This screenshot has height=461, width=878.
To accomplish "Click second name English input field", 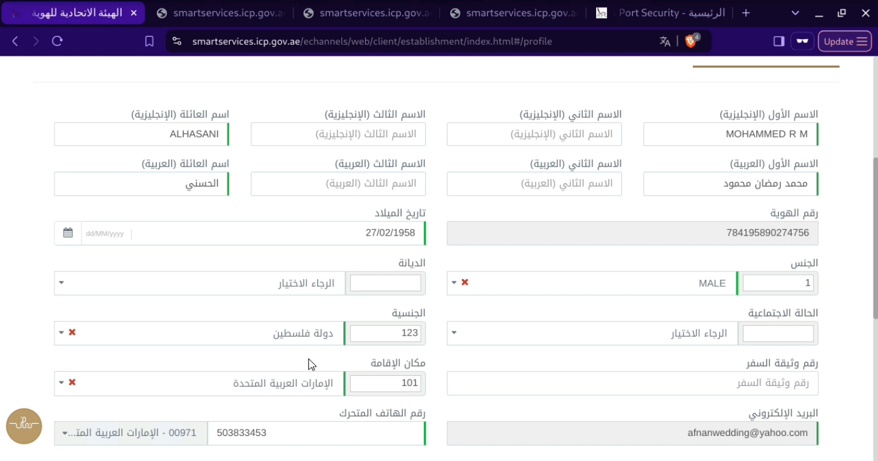I will [x=534, y=134].
